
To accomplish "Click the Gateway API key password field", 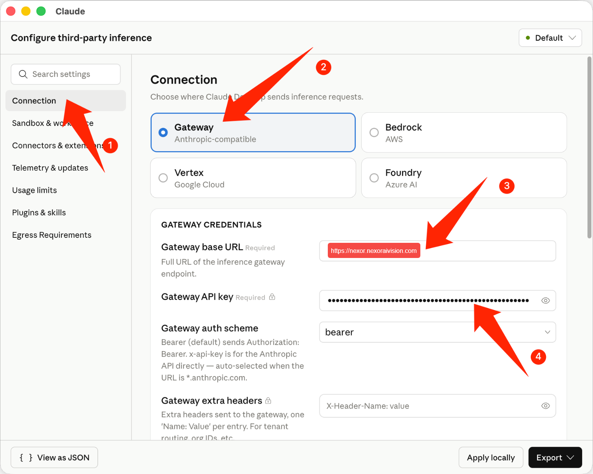I will (437, 301).
